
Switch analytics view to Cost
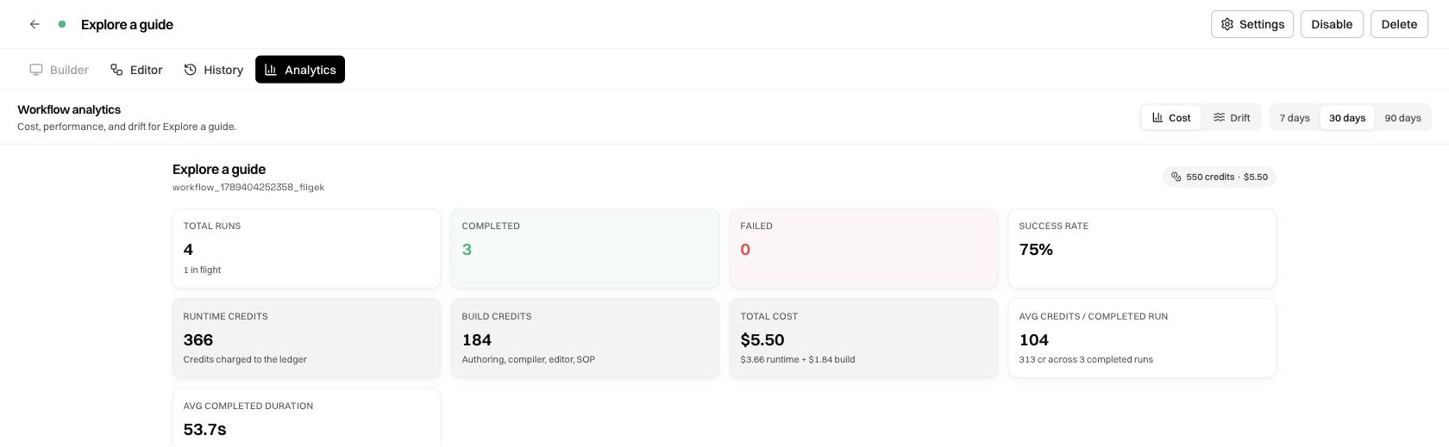pos(1171,117)
